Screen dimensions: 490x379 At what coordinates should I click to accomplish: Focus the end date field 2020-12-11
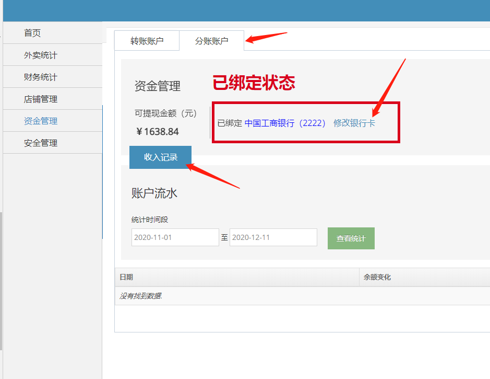pyautogui.click(x=273, y=237)
